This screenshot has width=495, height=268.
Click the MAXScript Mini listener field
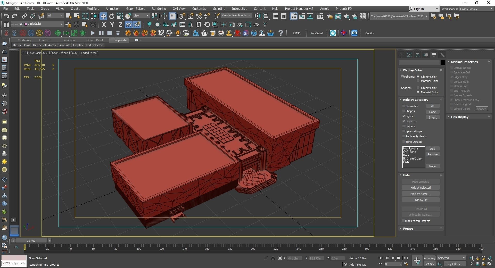[14, 264]
